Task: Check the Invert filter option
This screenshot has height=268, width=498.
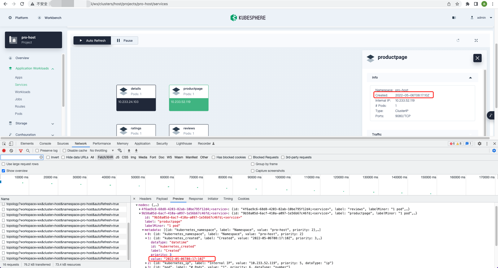Action: [x=48, y=157]
